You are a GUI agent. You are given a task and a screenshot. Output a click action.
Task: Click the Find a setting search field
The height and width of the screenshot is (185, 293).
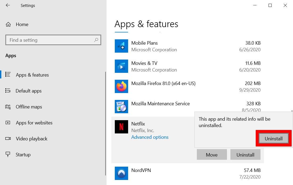pos(48,40)
